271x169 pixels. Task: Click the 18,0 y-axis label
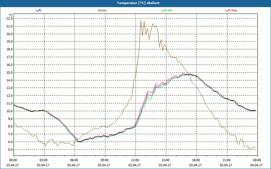click(10, 49)
